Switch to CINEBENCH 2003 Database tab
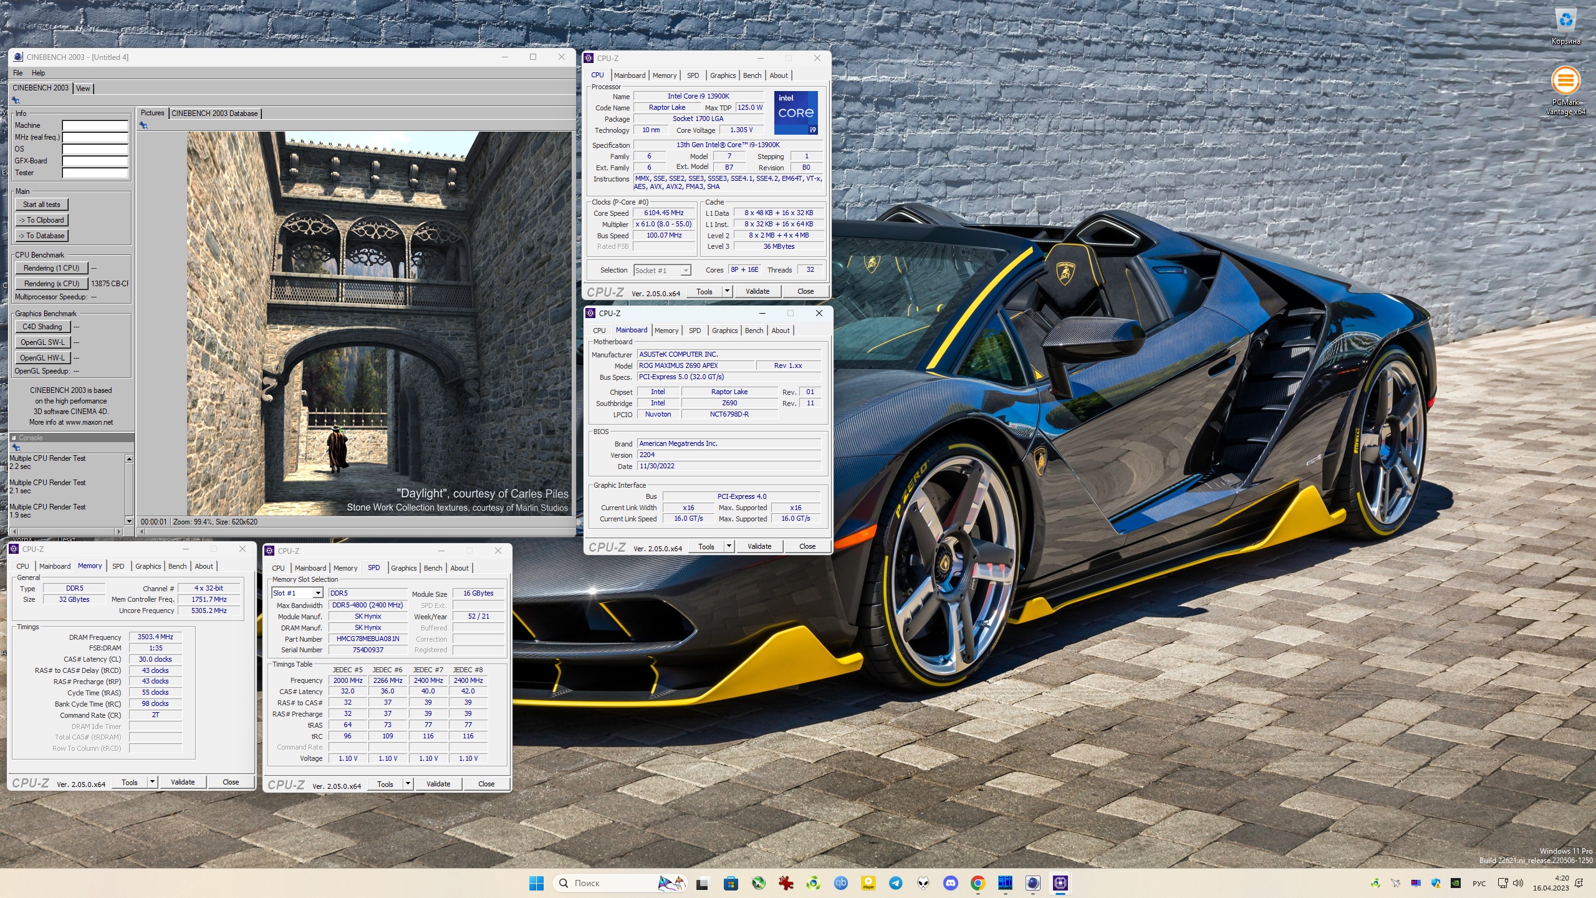This screenshot has width=1596, height=898. click(214, 113)
